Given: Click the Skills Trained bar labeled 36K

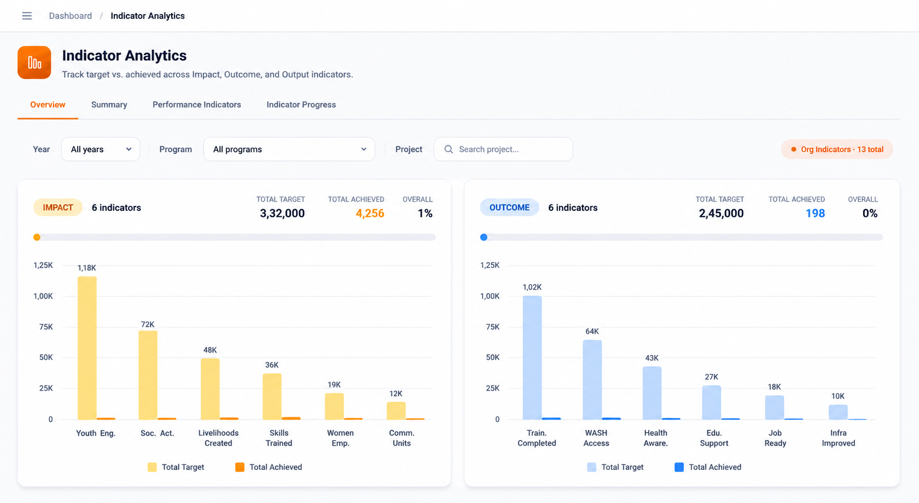Looking at the screenshot, I should coord(272,396).
